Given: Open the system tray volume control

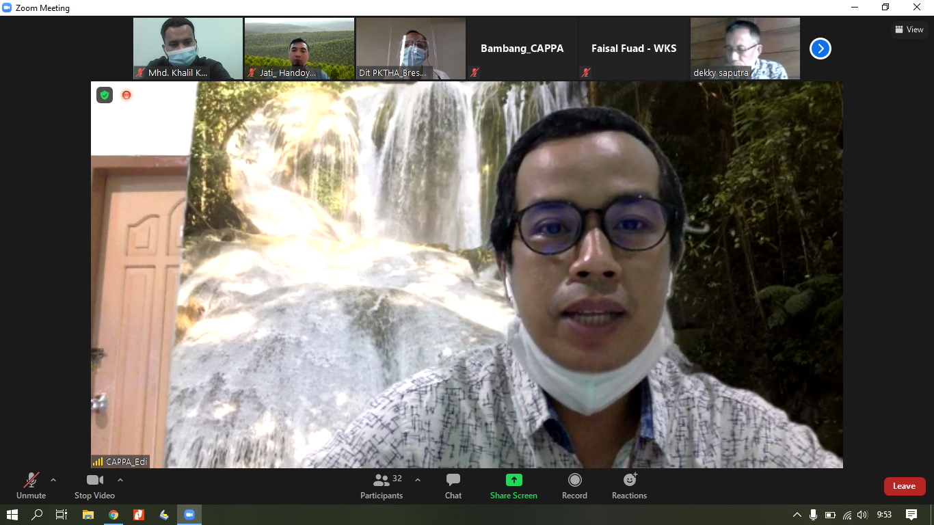Looking at the screenshot, I should pyautogui.click(x=862, y=515).
